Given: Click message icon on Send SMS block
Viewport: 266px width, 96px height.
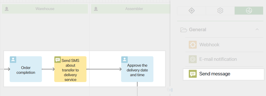Looking at the screenshot, I should (58, 60).
